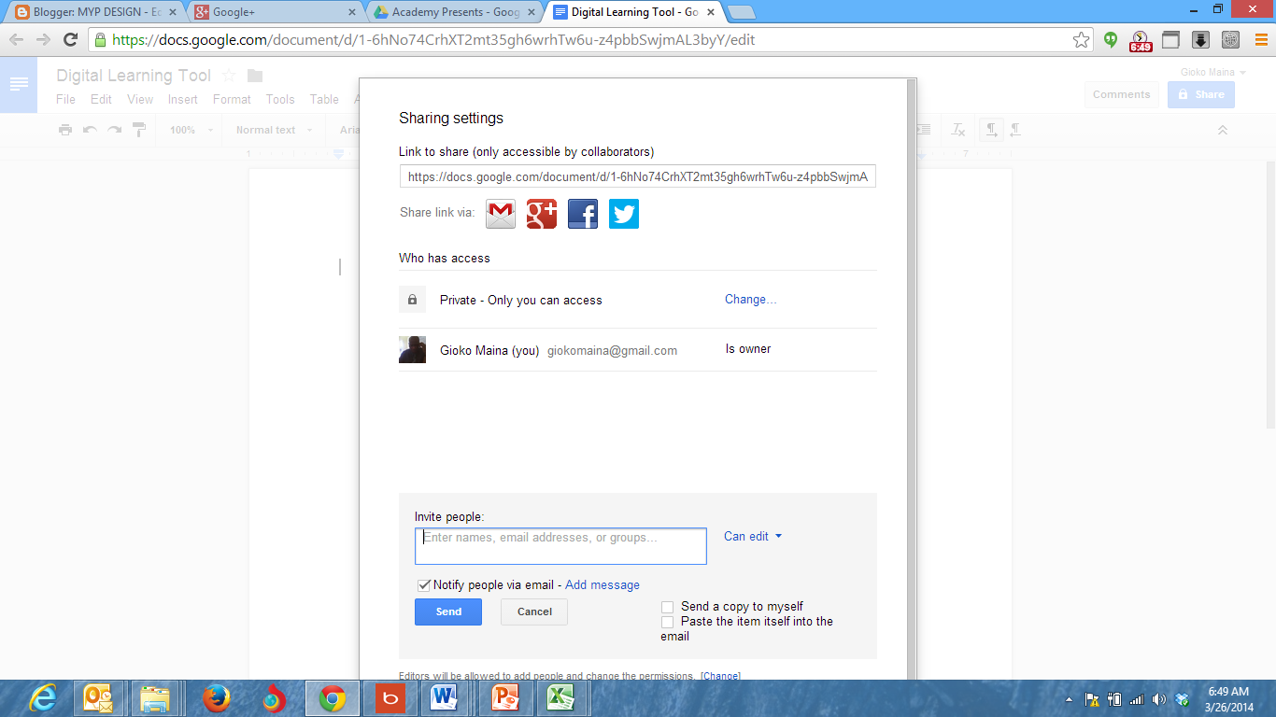Click the Invite people input field
The width and height of the screenshot is (1276, 717).
[560, 546]
